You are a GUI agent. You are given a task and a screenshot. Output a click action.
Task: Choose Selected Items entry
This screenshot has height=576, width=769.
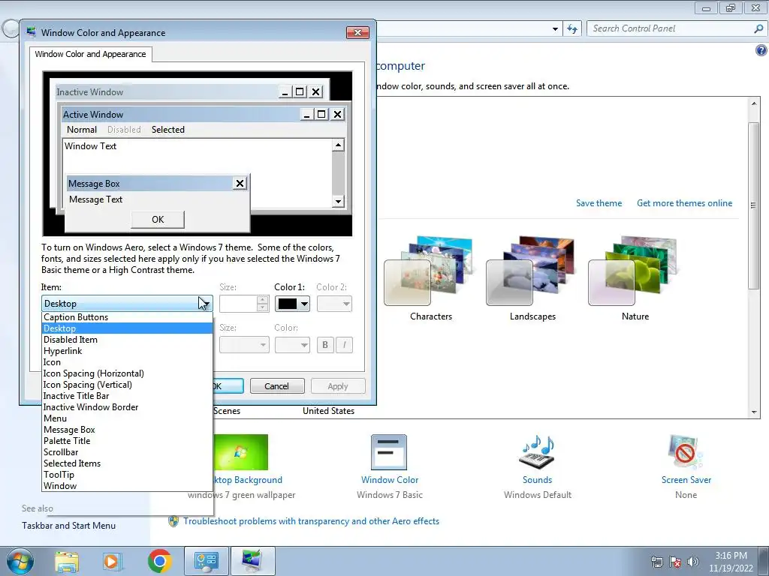[x=127, y=463]
